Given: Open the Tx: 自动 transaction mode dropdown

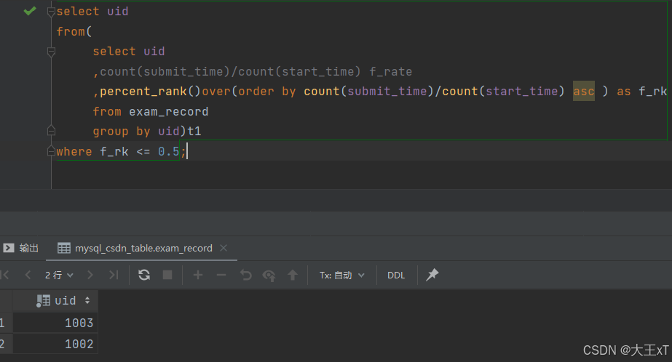Looking at the screenshot, I should tap(341, 275).
